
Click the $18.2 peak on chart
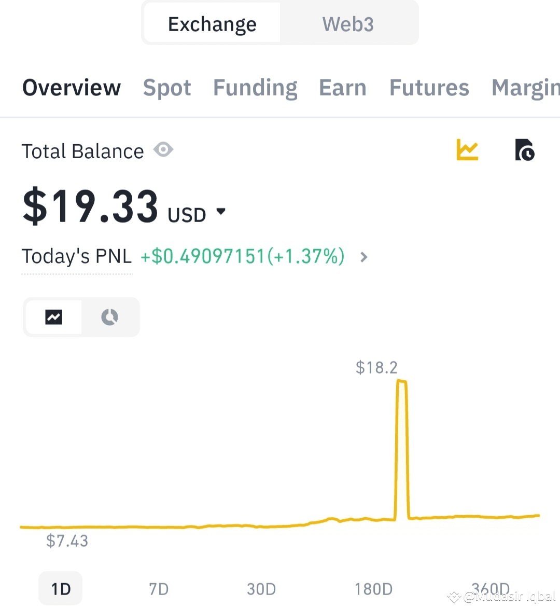(402, 383)
